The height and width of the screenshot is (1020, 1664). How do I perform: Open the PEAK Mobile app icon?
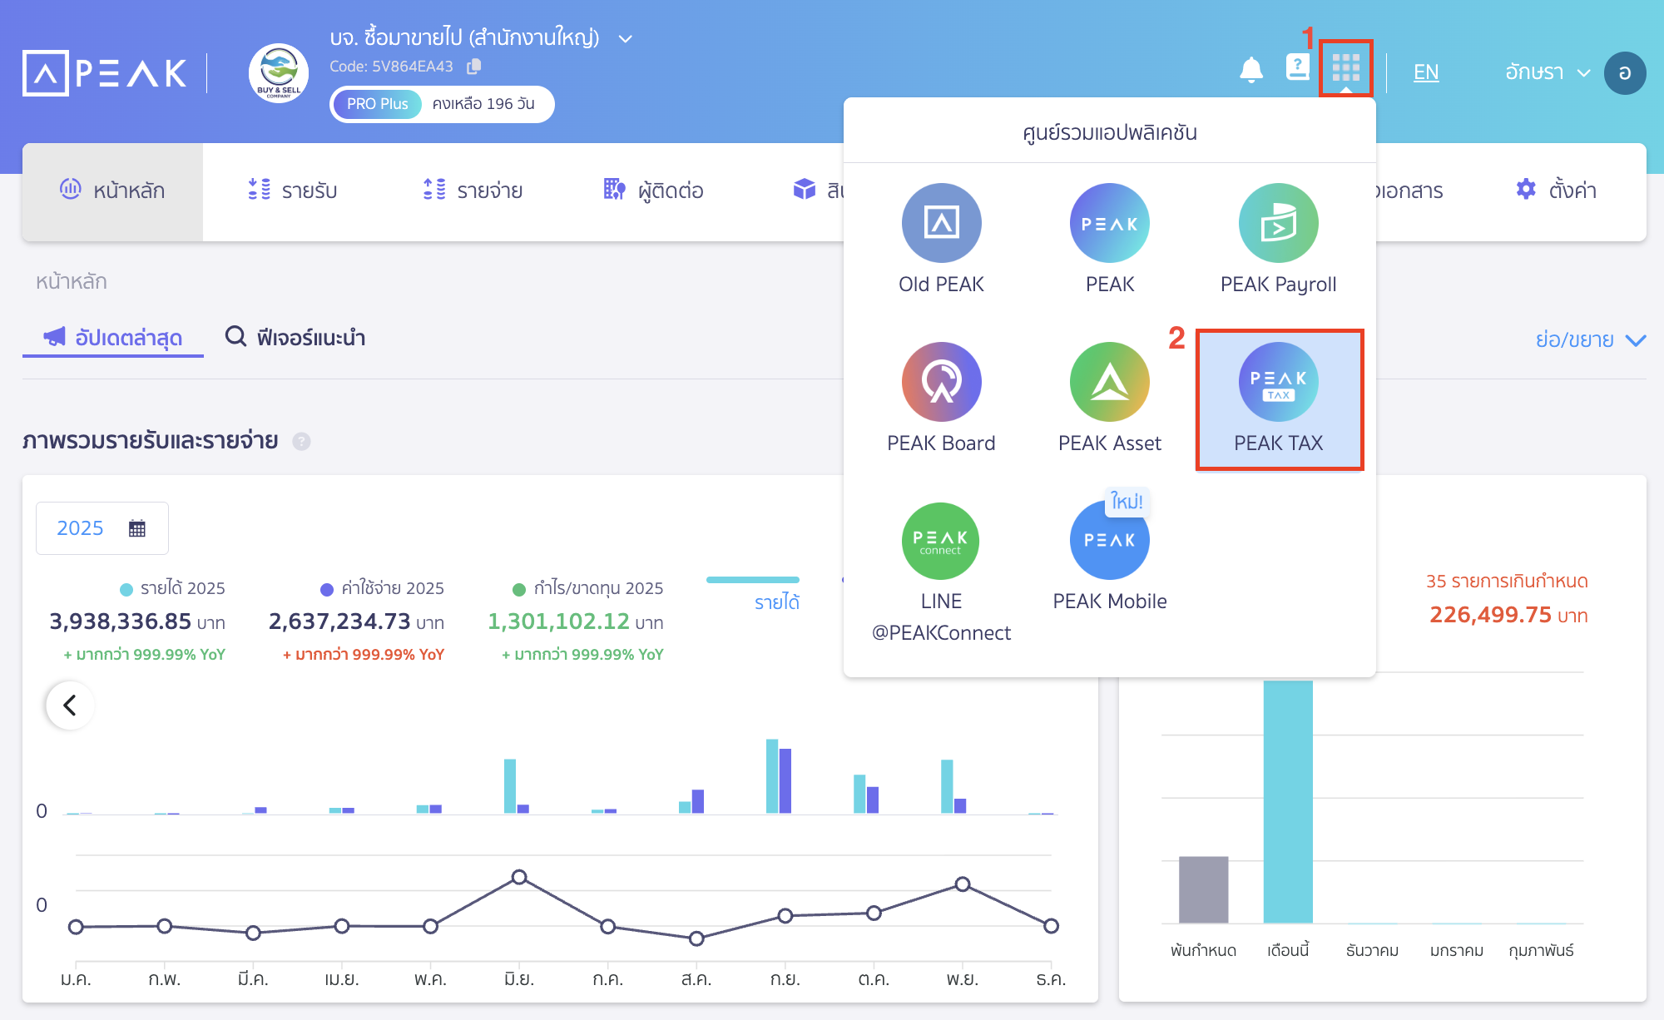click(1108, 540)
